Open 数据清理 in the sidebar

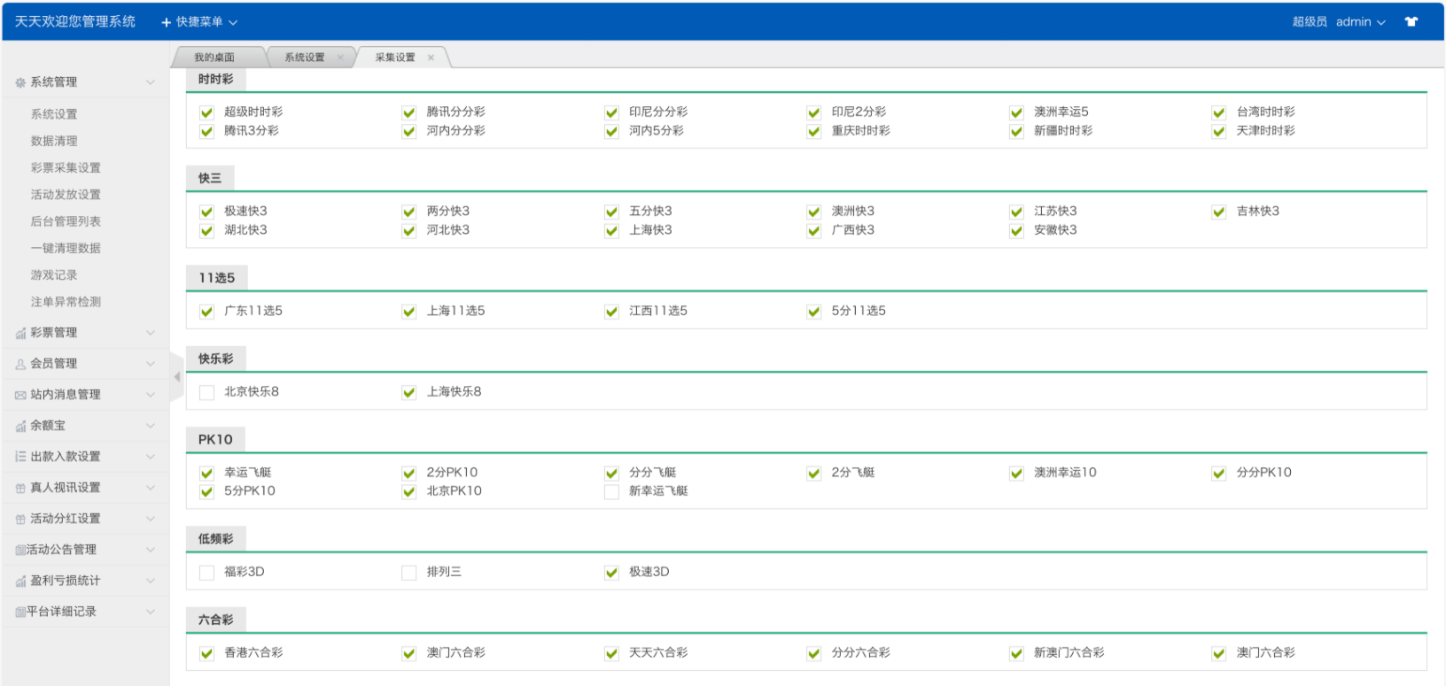[54, 141]
